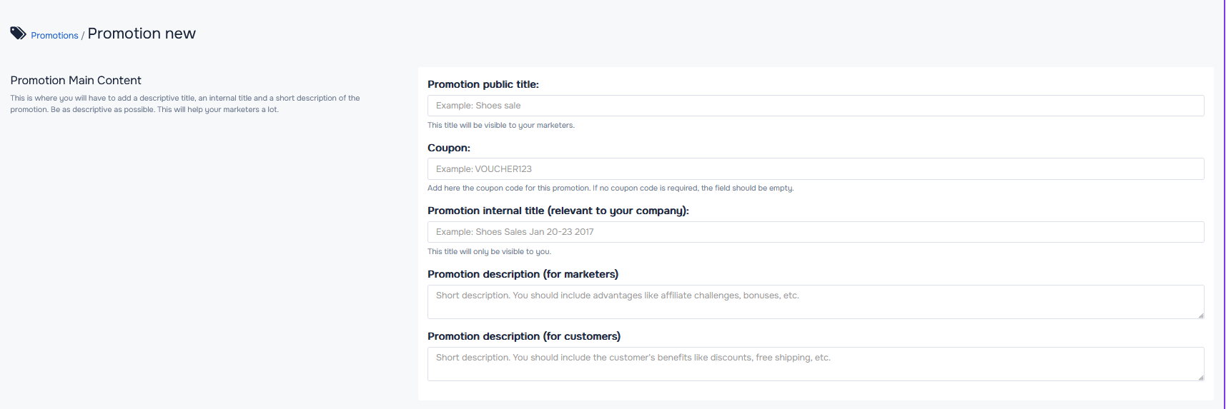Grab the customers description resize handle
Image resolution: width=1226 pixels, height=409 pixels.
(1201, 378)
